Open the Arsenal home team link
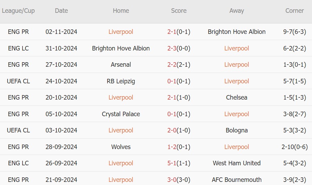The height and width of the screenshot is (185, 312). point(121,65)
